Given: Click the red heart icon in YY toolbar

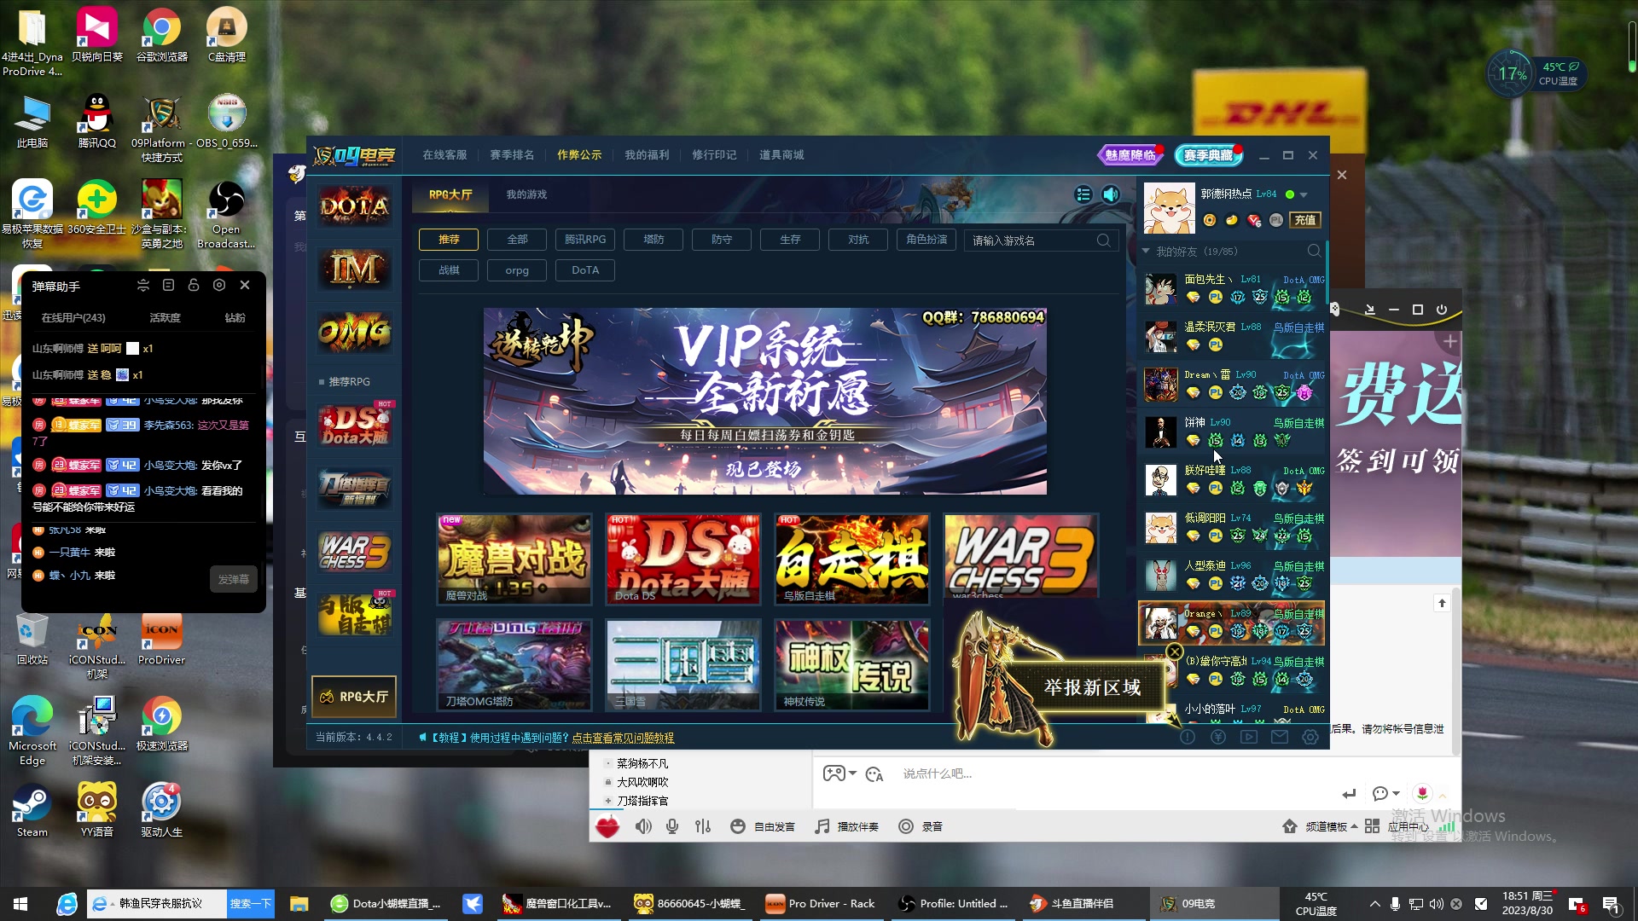Looking at the screenshot, I should click(x=607, y=826).
